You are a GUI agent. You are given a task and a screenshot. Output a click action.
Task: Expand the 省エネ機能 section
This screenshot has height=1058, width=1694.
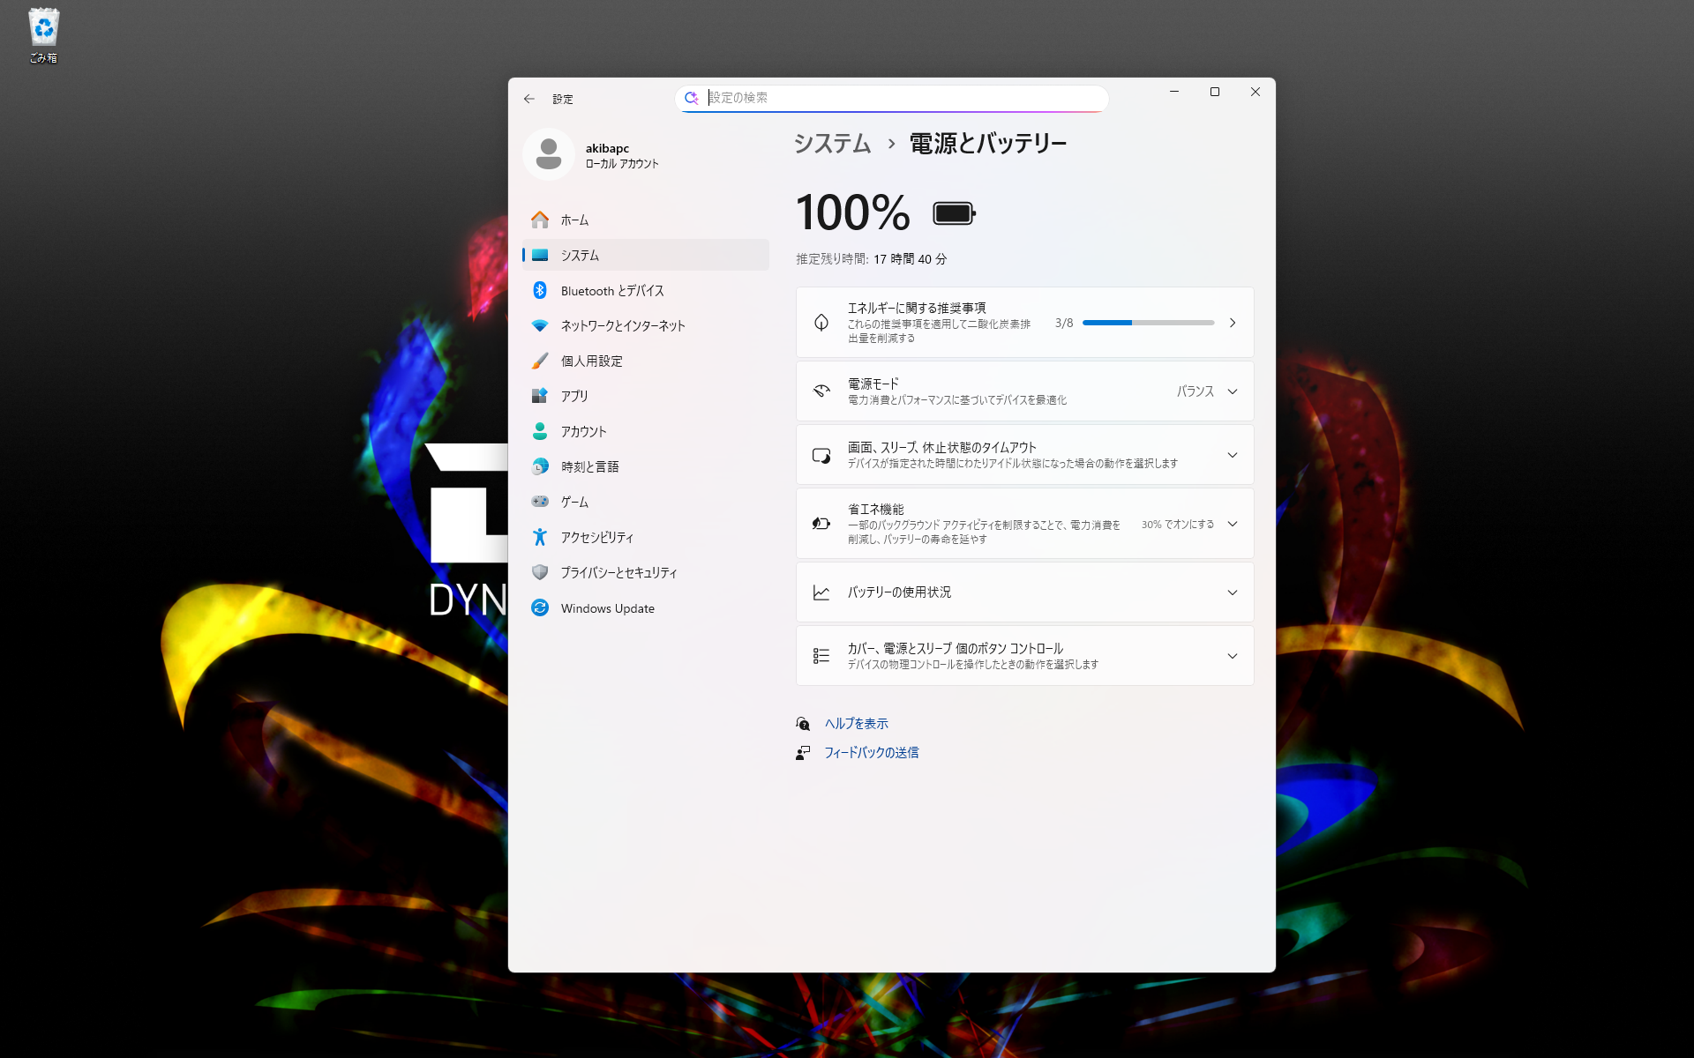(x=1232, y=524)
